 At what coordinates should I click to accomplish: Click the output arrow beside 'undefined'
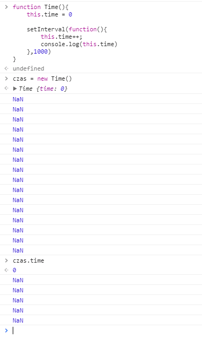6,68
